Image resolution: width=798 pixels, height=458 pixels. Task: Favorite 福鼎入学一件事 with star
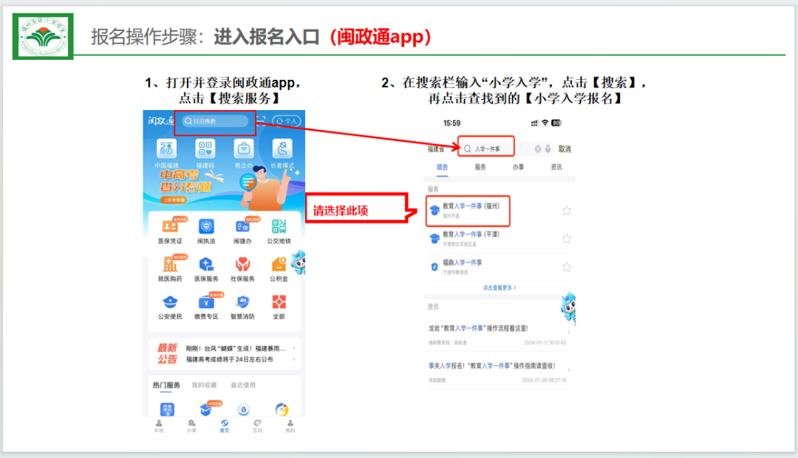(567, 267)
